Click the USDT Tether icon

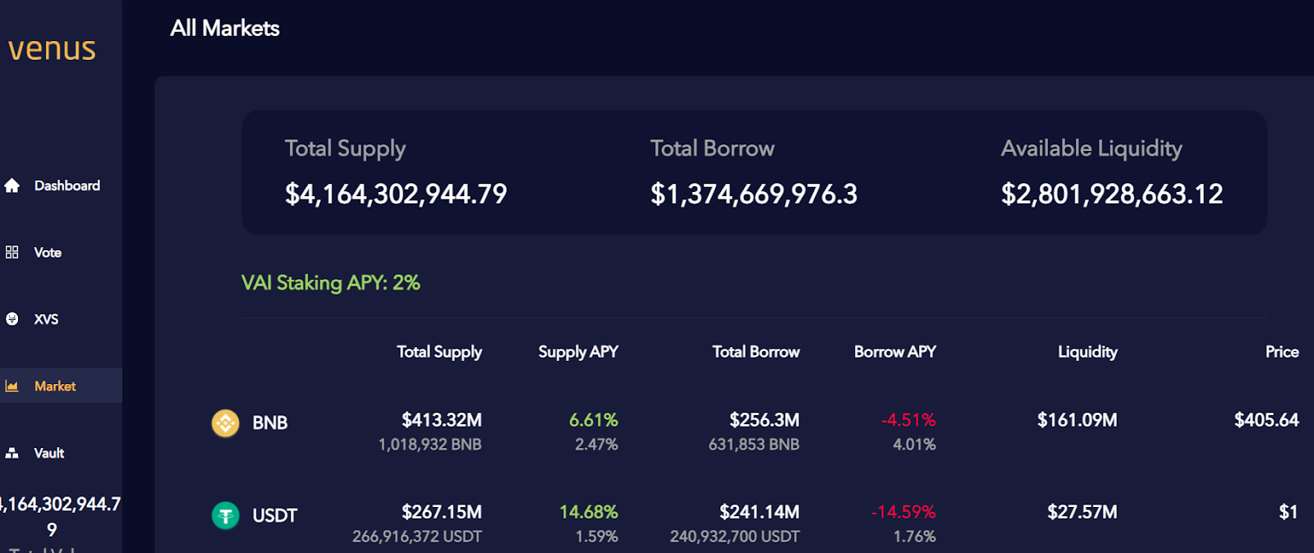(x=226, y=515)
